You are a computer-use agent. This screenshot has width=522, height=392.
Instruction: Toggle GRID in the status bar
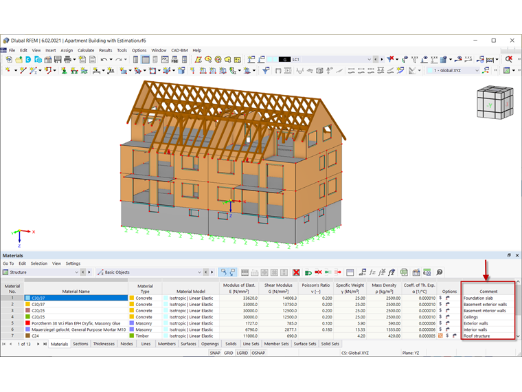(228, 353)
